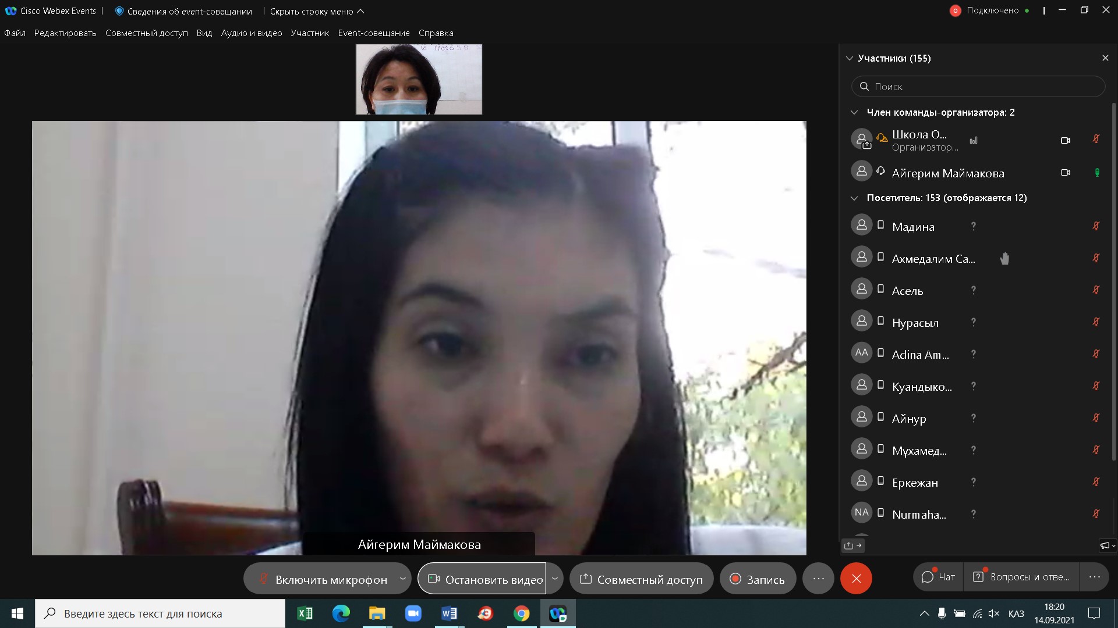The height and width of the screenshot is (628, 1118).
Task: Toggle the camera with Остановить видео
Action: pos(483,579)
